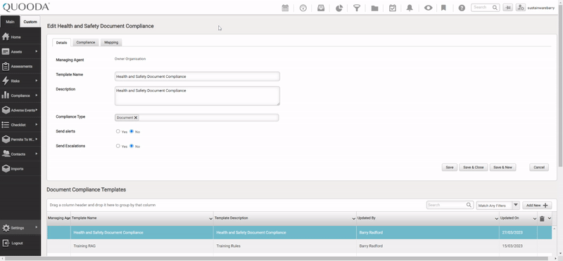Open the notifications bell icon
563x261 pixels.
pos(410,8)
